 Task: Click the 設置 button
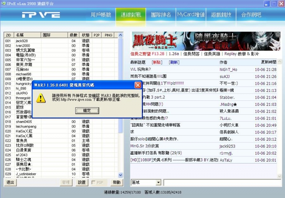pos(82,182)
